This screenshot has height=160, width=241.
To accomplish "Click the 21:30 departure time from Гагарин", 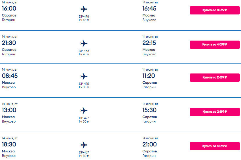I will (9, 43).
